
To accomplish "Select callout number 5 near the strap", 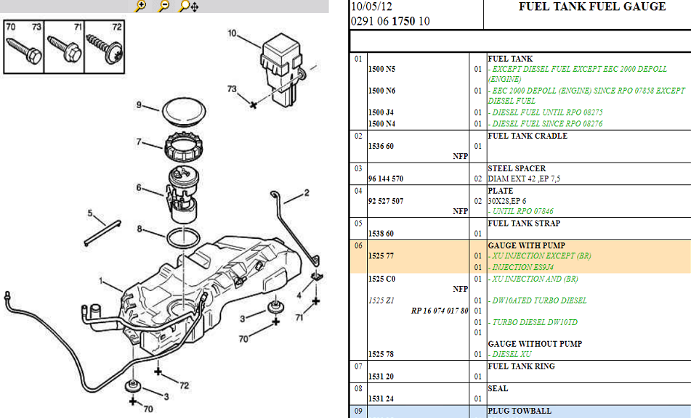I will [x=90, y=213].
